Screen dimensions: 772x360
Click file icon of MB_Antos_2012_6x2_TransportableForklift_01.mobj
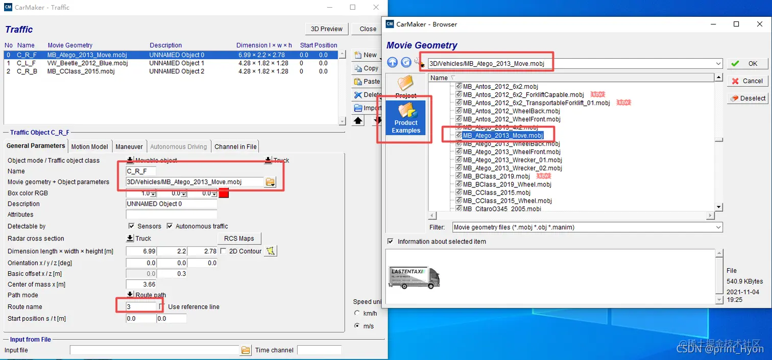(x=459, y=103)
